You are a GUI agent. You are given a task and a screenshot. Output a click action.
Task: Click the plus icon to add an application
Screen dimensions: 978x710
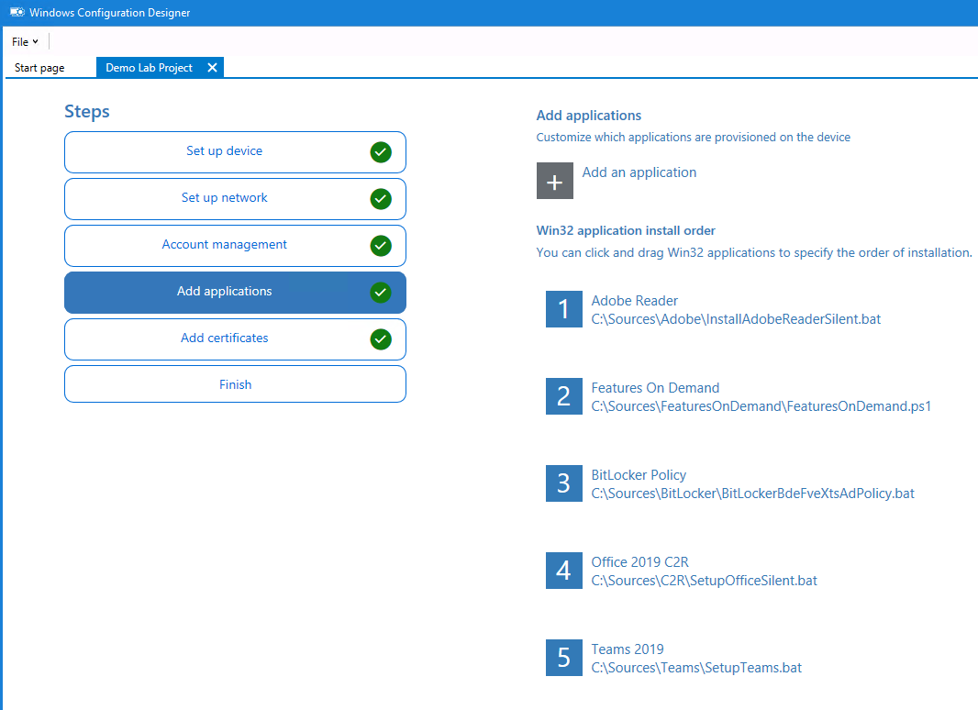point(554,181)
